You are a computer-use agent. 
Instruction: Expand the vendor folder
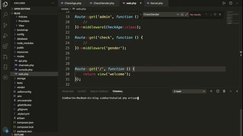pyautogui.click(x=21, y=87)
